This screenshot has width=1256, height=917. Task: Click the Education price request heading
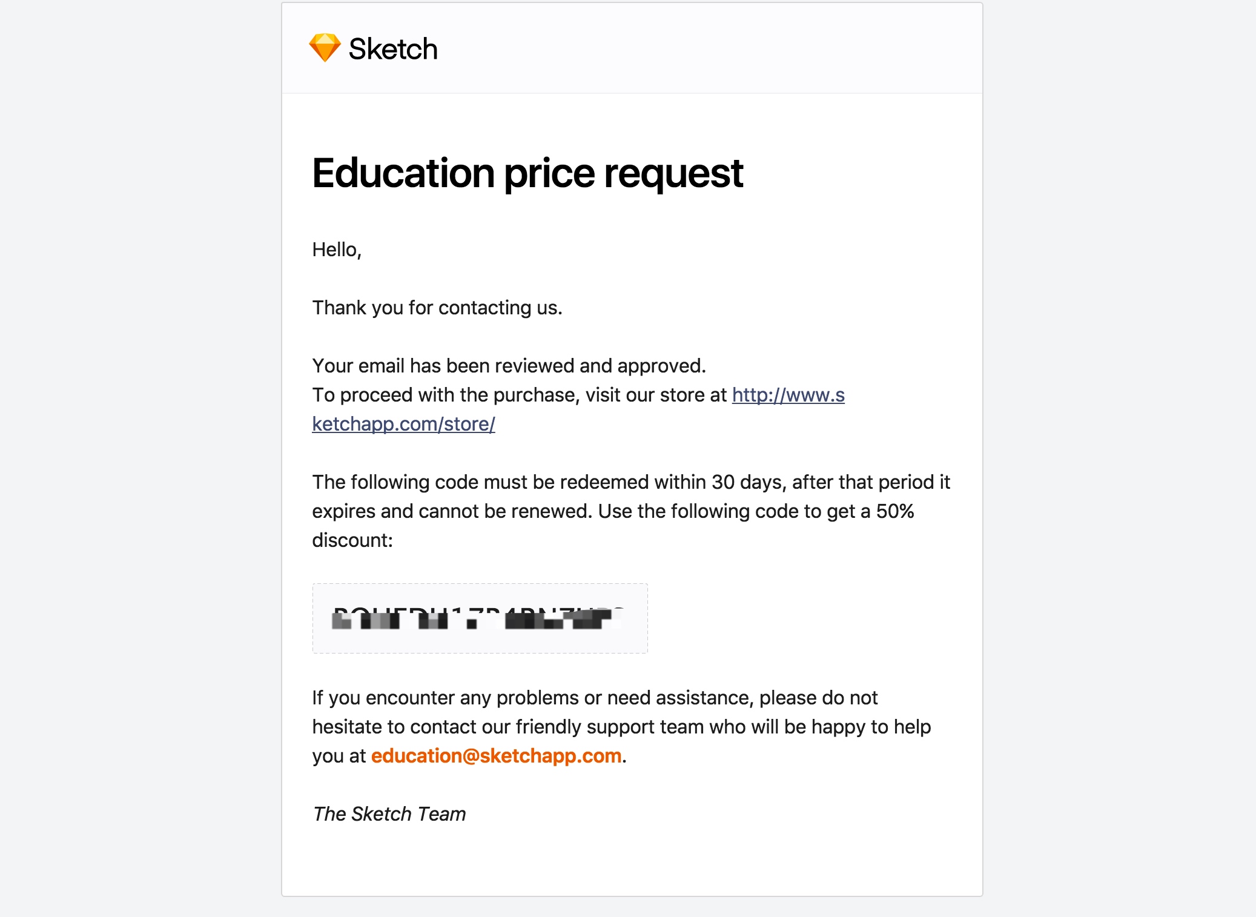pos(527,174)
